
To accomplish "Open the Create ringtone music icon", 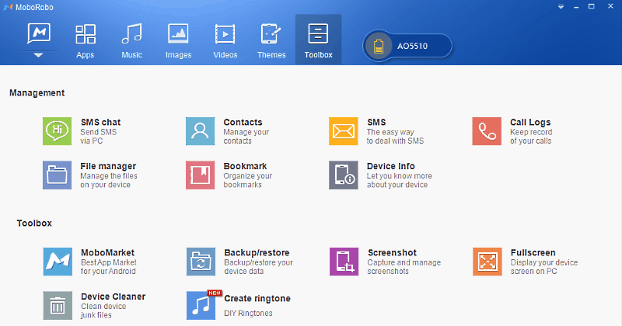I will 201,305.
